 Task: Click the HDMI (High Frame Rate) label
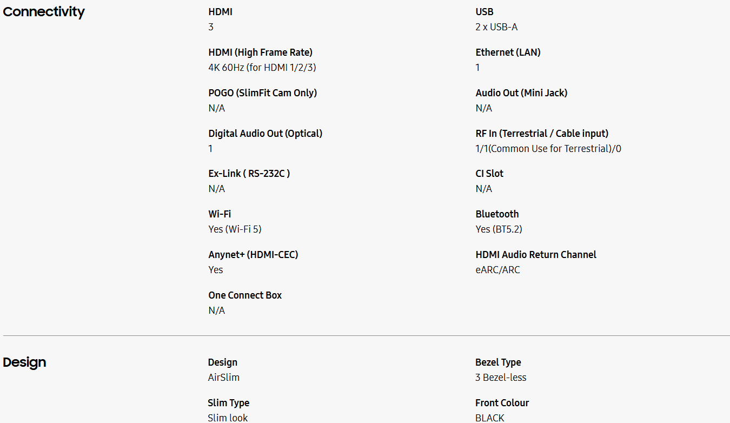click(x=260, y=52)
